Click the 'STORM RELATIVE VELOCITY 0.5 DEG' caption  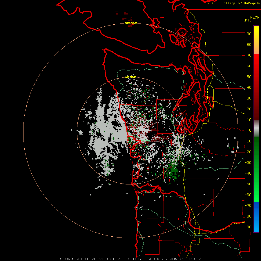coord(100,259)
